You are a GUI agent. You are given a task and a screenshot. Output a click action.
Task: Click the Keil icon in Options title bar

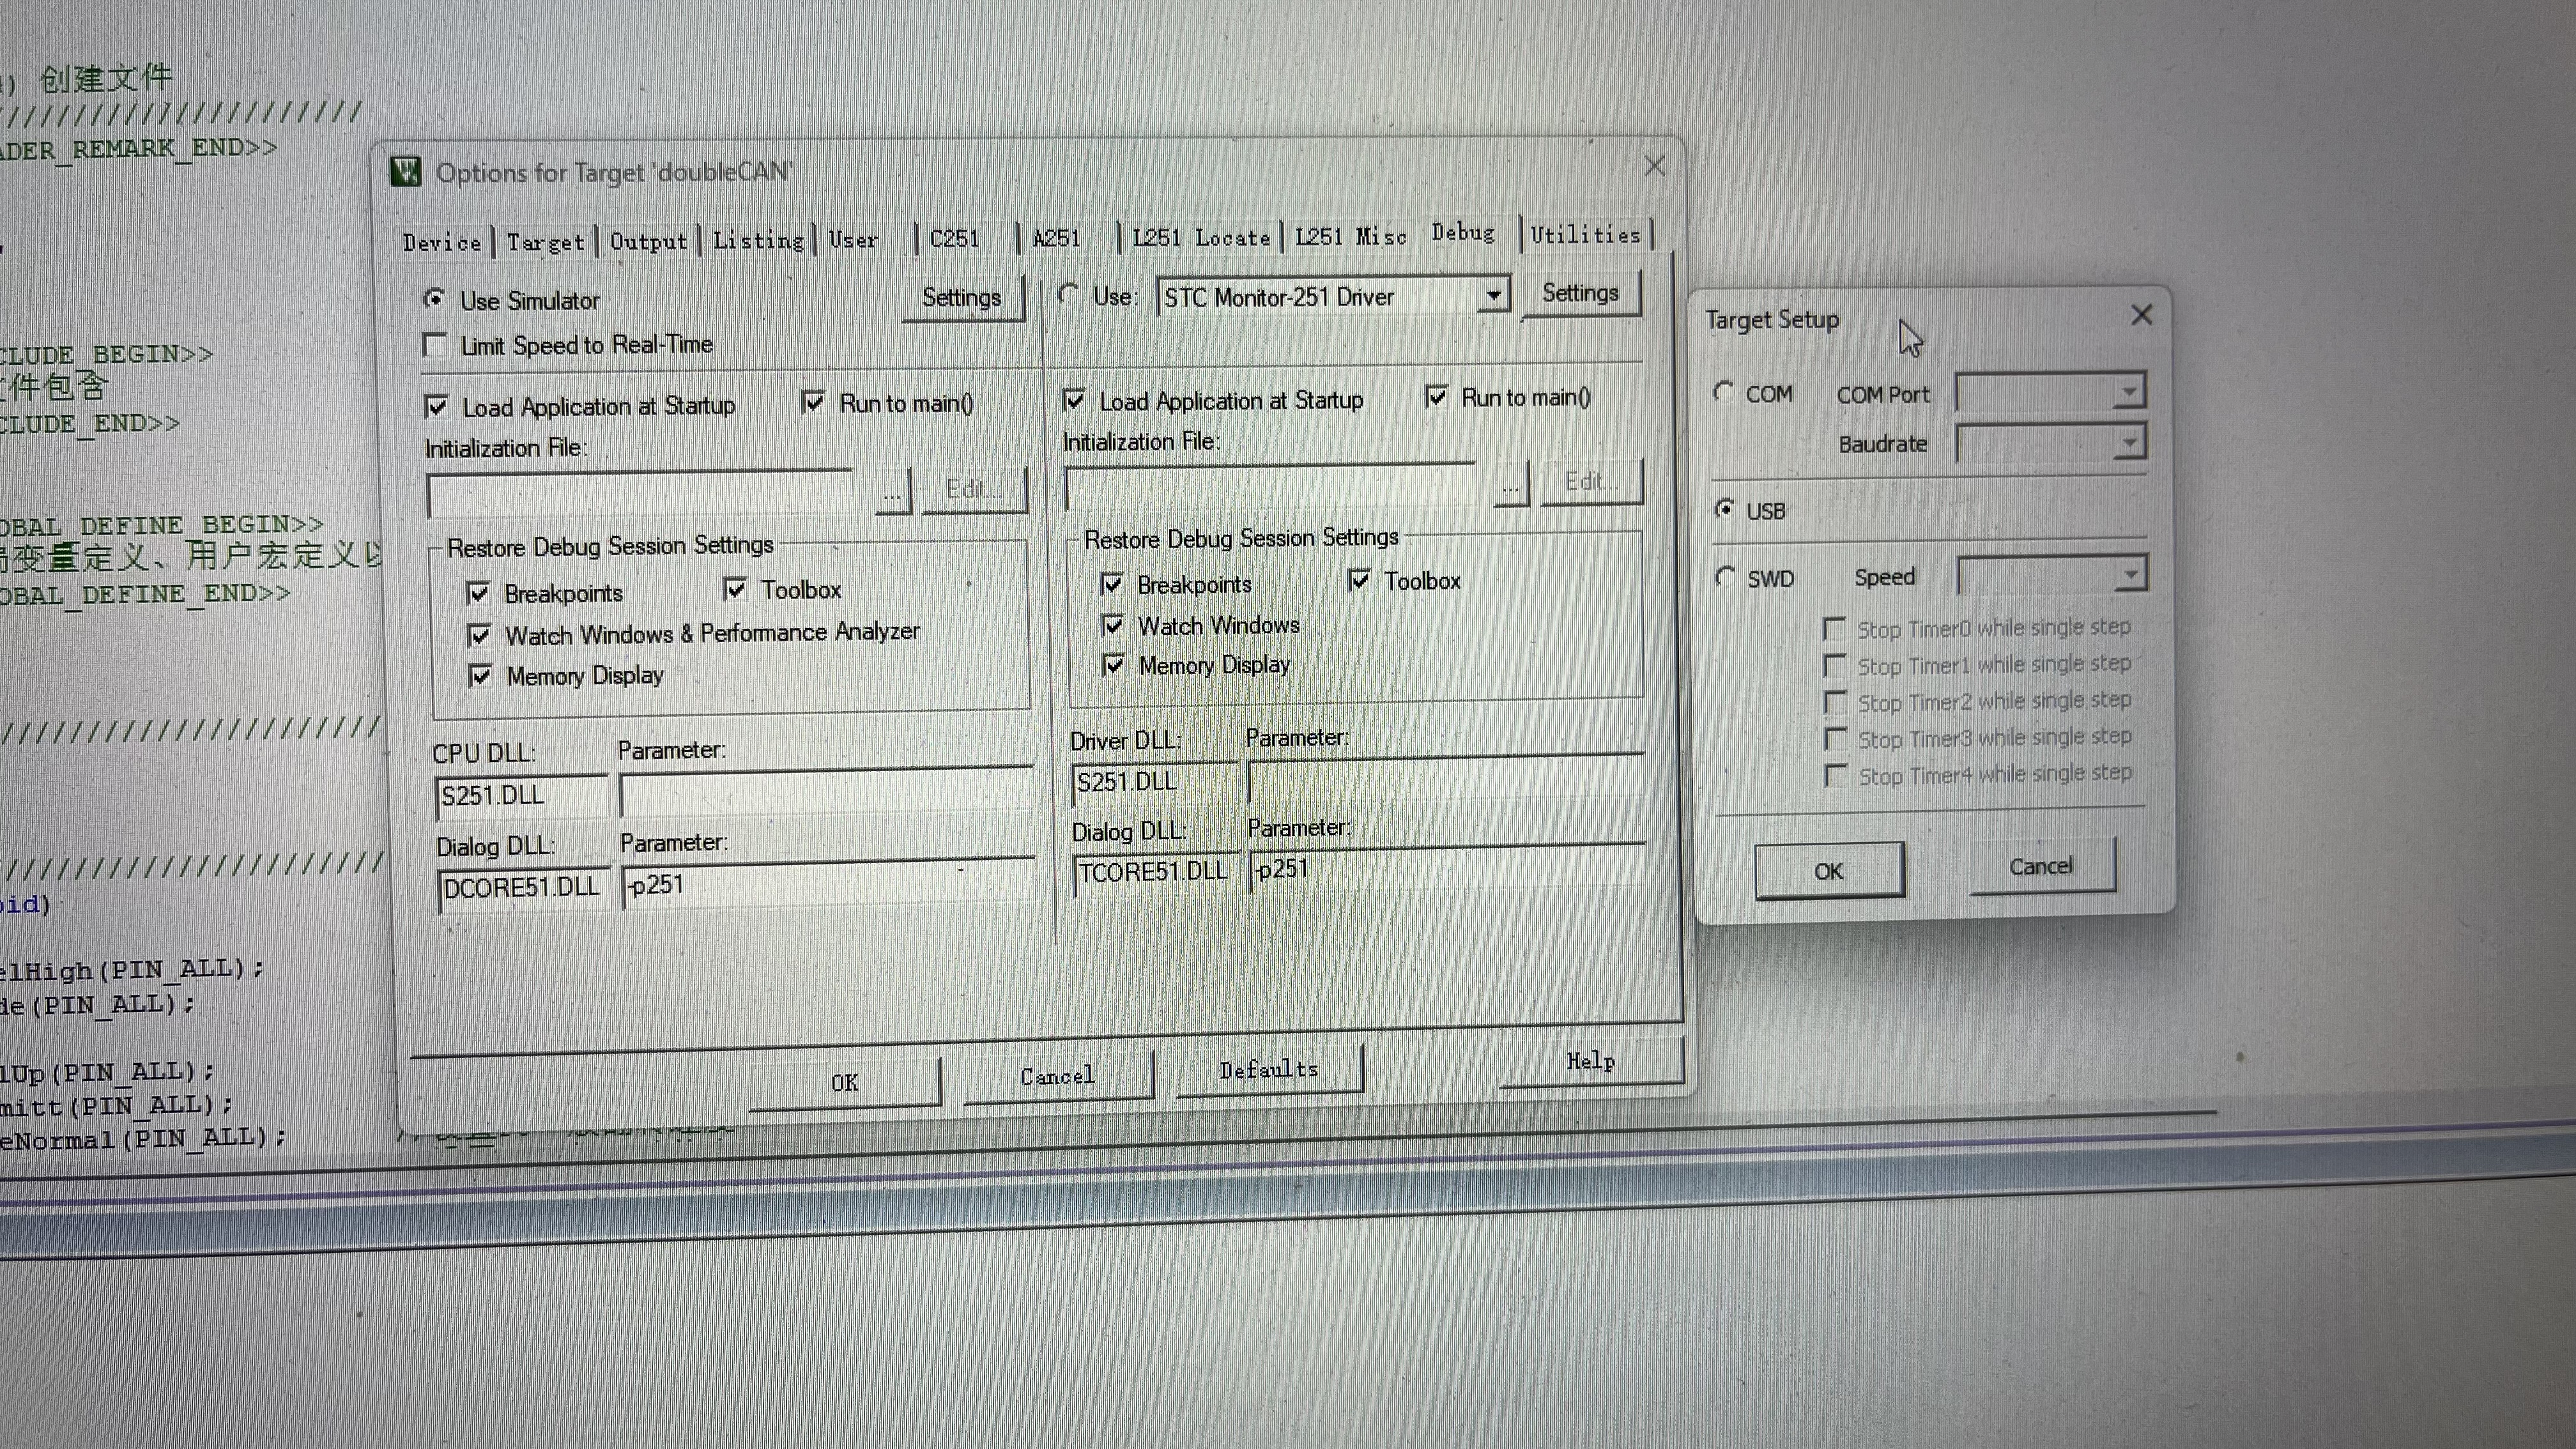coord(406,172)
